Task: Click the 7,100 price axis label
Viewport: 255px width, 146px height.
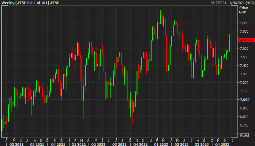Action: tap(244, 91)
